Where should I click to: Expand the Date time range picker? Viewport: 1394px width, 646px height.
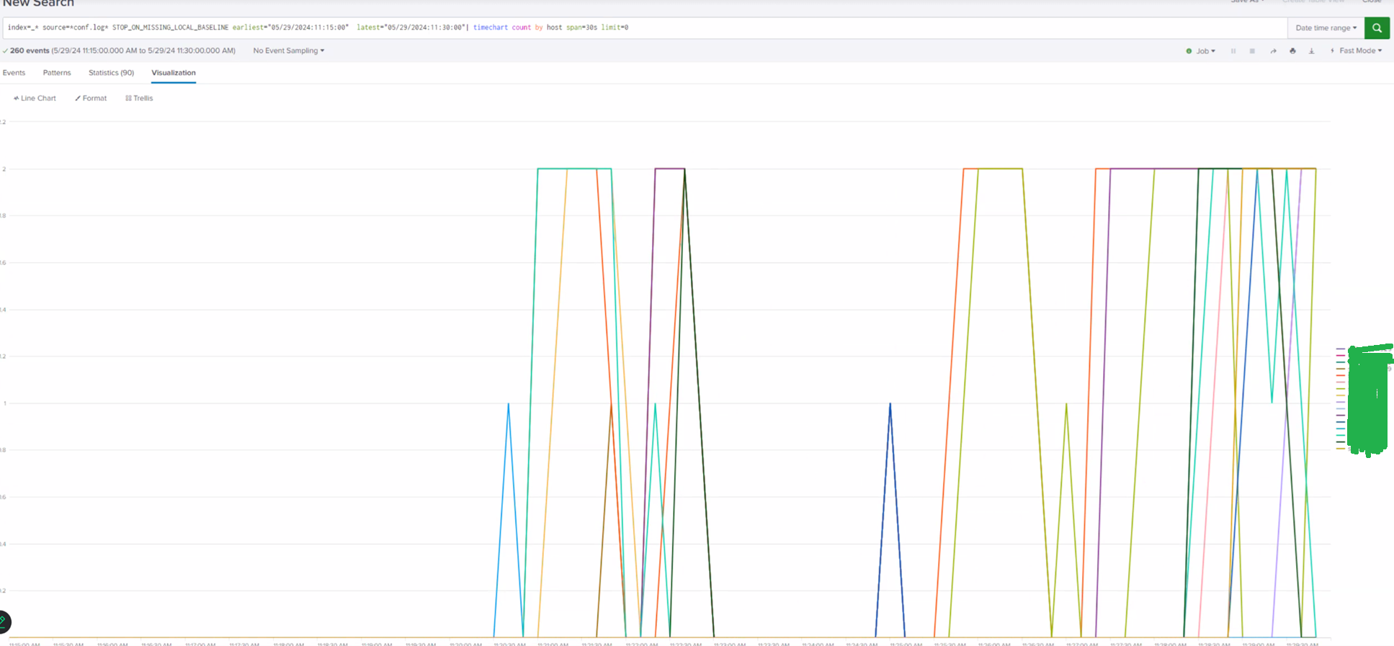[x=1326, y=28]
